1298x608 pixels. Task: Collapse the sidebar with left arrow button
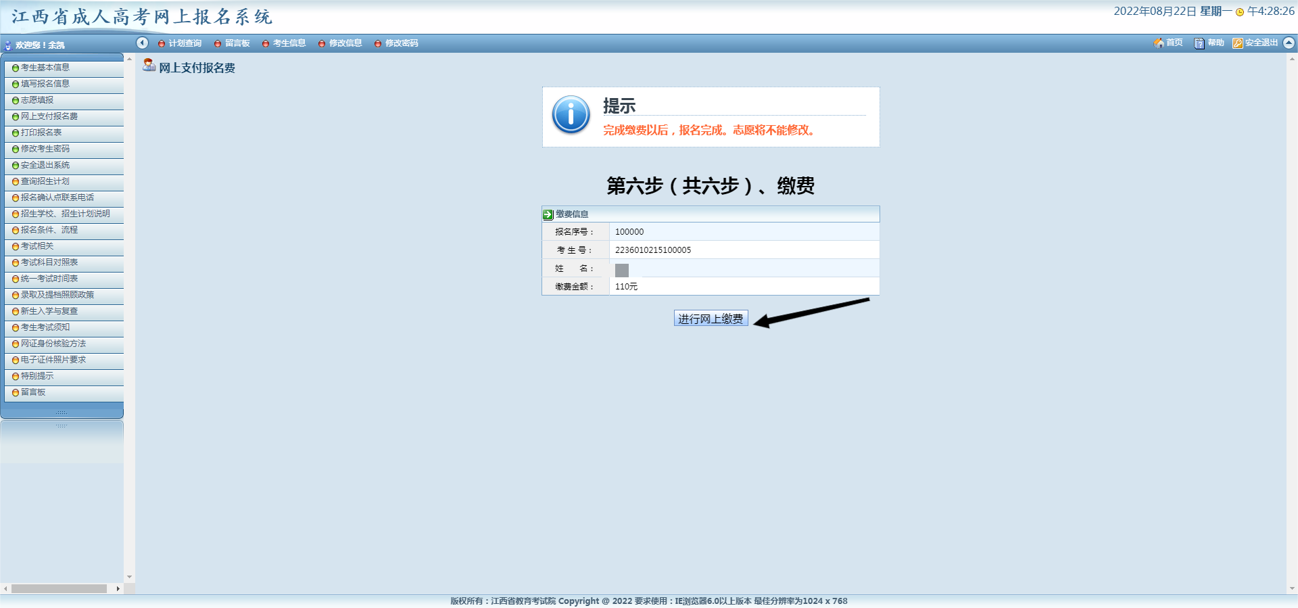click(142, 43)
